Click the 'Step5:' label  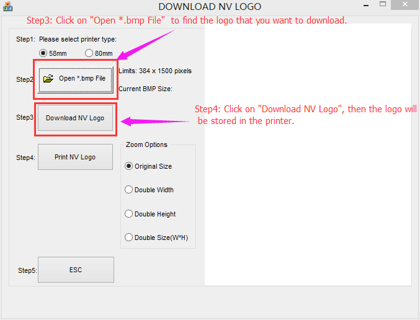tap(27, 270)
